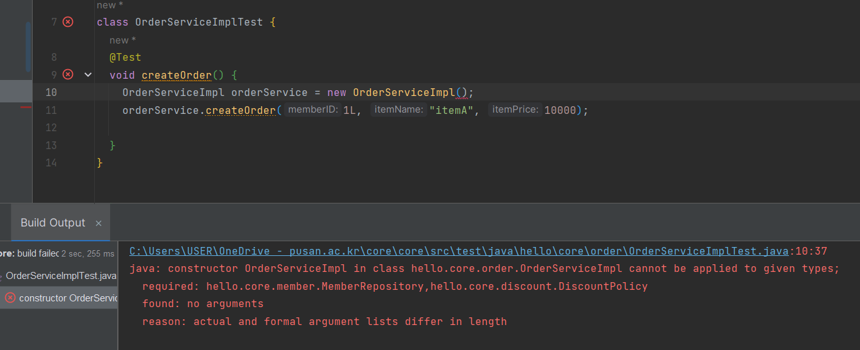860x350 pixels.
Task: Select OrderServiceImplTest.java node in build tree
Action: click(x=58, y=276)
